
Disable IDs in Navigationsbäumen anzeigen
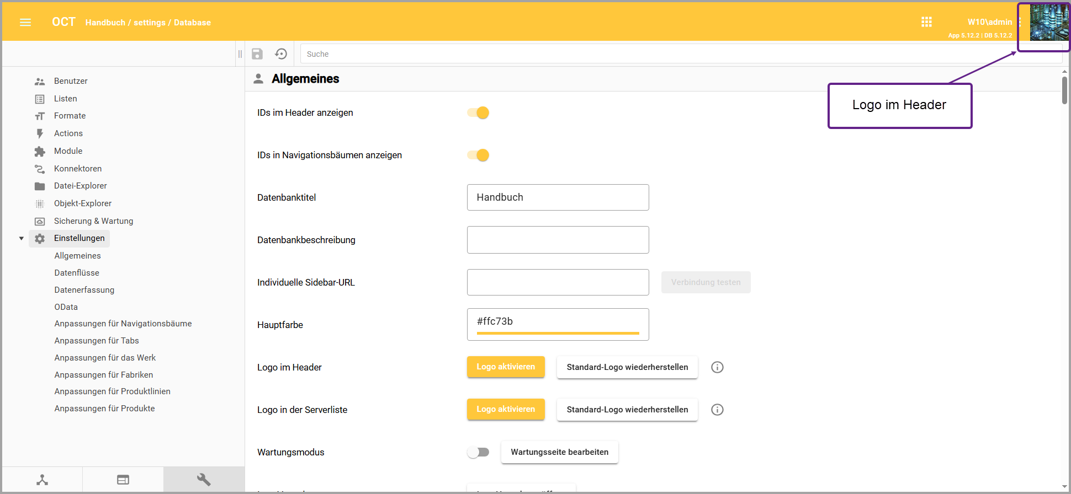point(478,155)
